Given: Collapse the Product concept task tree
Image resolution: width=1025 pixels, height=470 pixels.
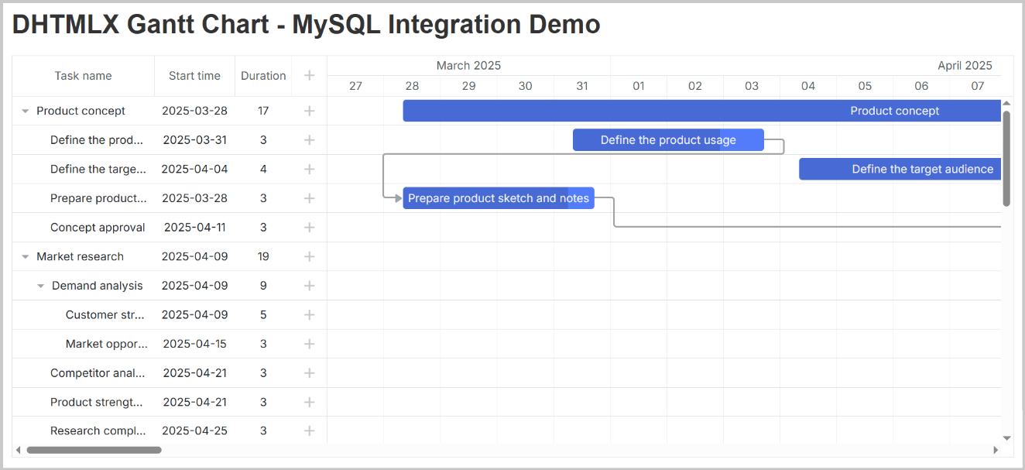Looking at the screenshot, I should (25, 111).
